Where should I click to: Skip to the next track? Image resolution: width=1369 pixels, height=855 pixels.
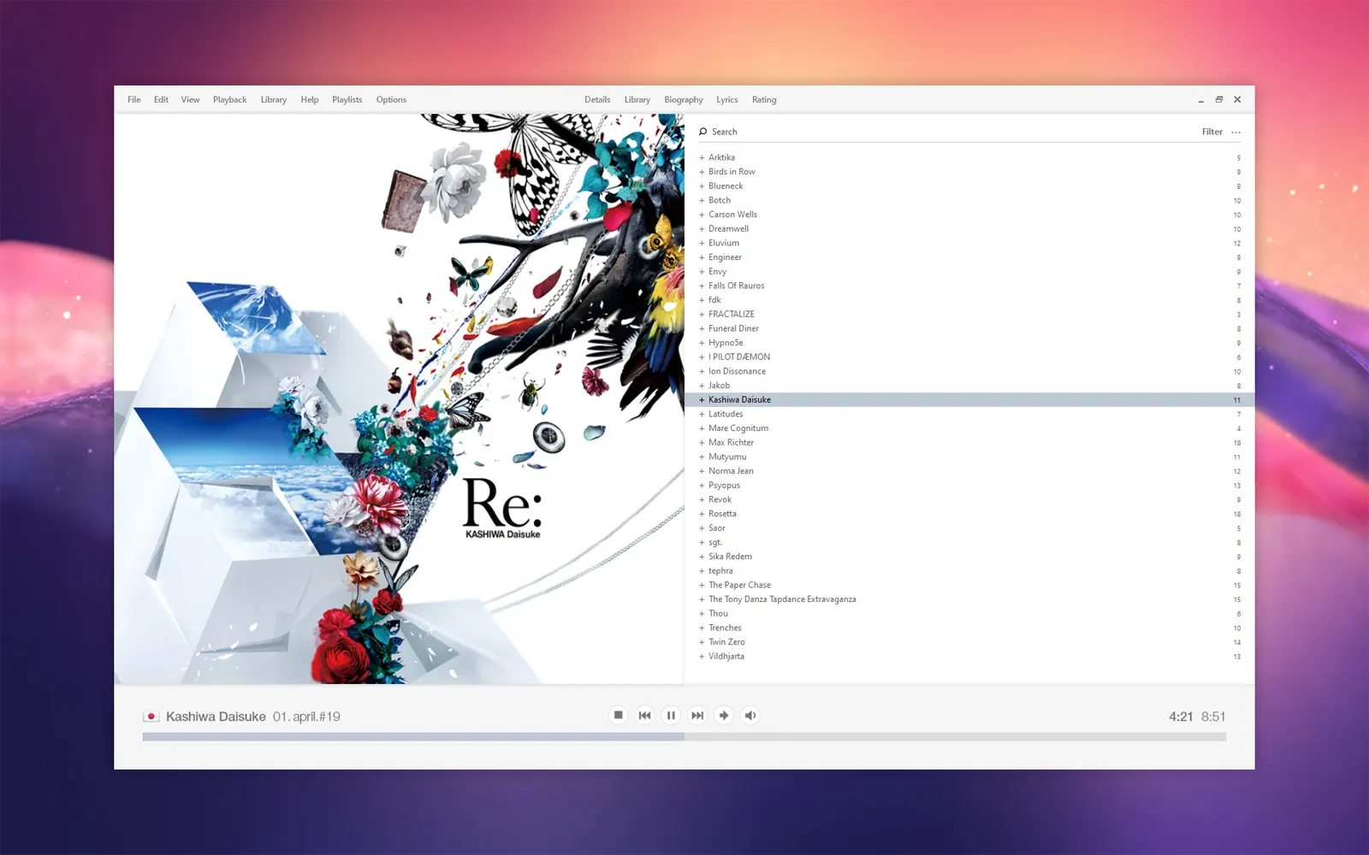697,716
